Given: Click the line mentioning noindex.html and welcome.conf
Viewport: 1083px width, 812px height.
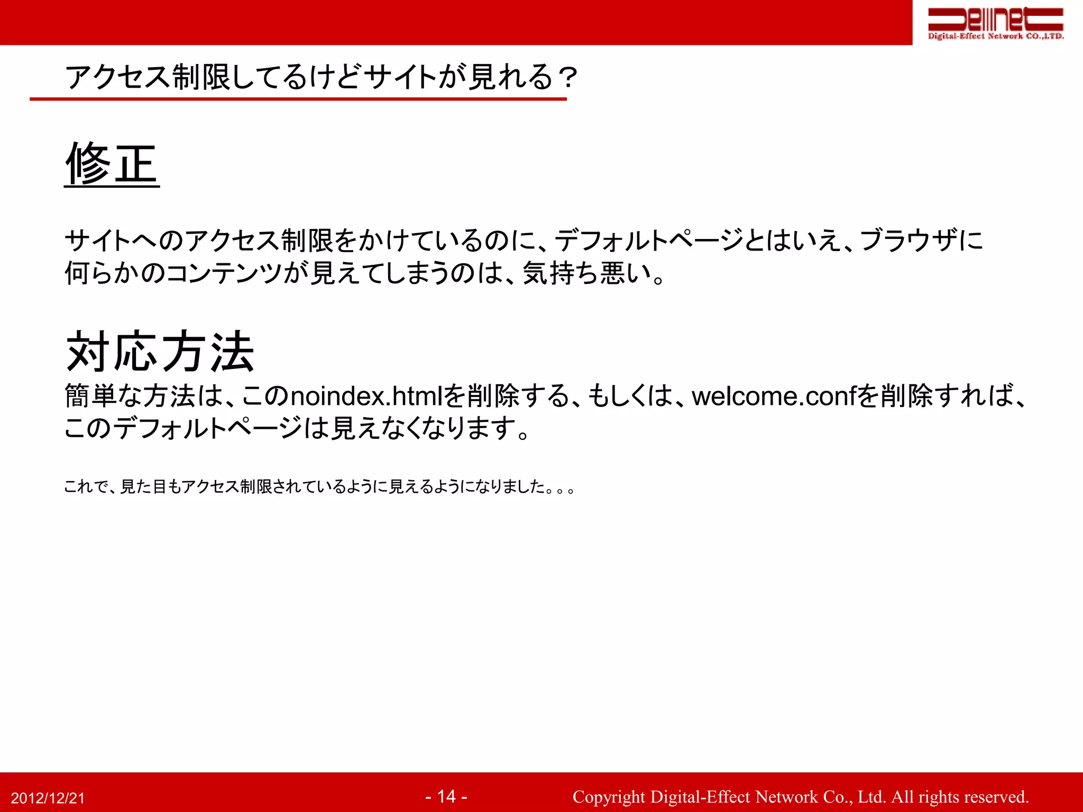Looking at the screenshot, I should click(546, 396).
